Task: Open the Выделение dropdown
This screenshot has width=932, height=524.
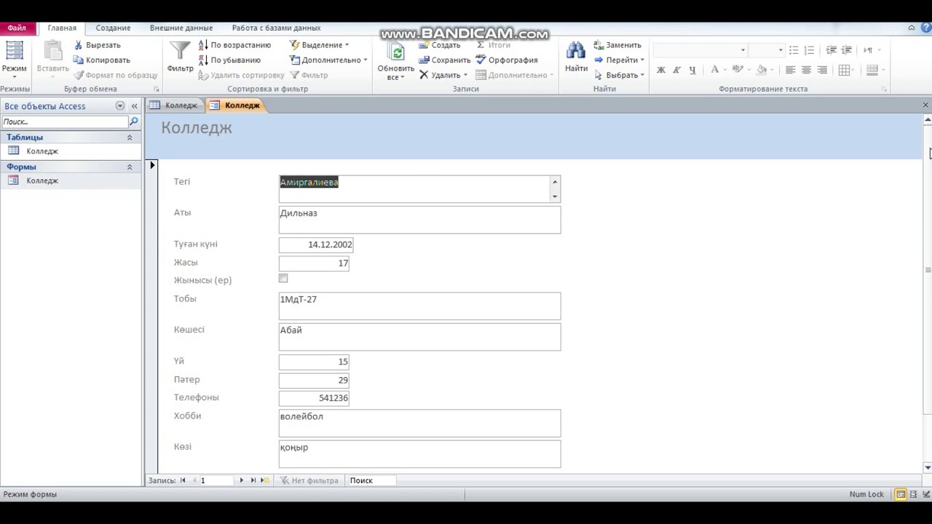Action: (320, 45)
